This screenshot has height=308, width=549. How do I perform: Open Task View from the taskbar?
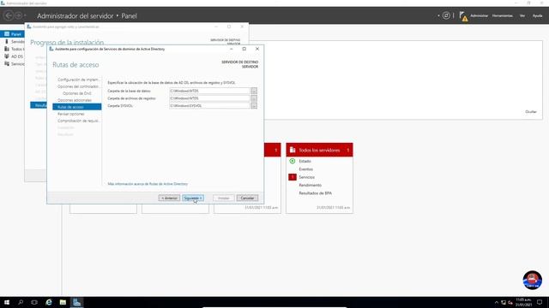34,302
